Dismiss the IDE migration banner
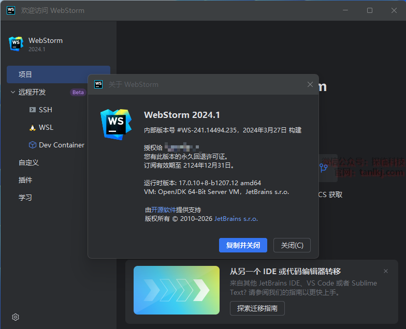 click(386, 271)
